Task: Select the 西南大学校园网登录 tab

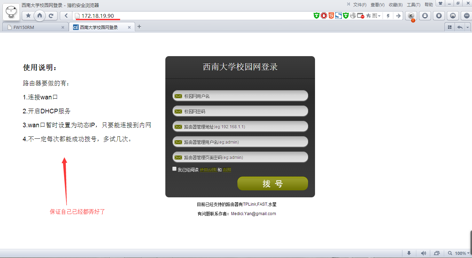Action: pos(102,27)
